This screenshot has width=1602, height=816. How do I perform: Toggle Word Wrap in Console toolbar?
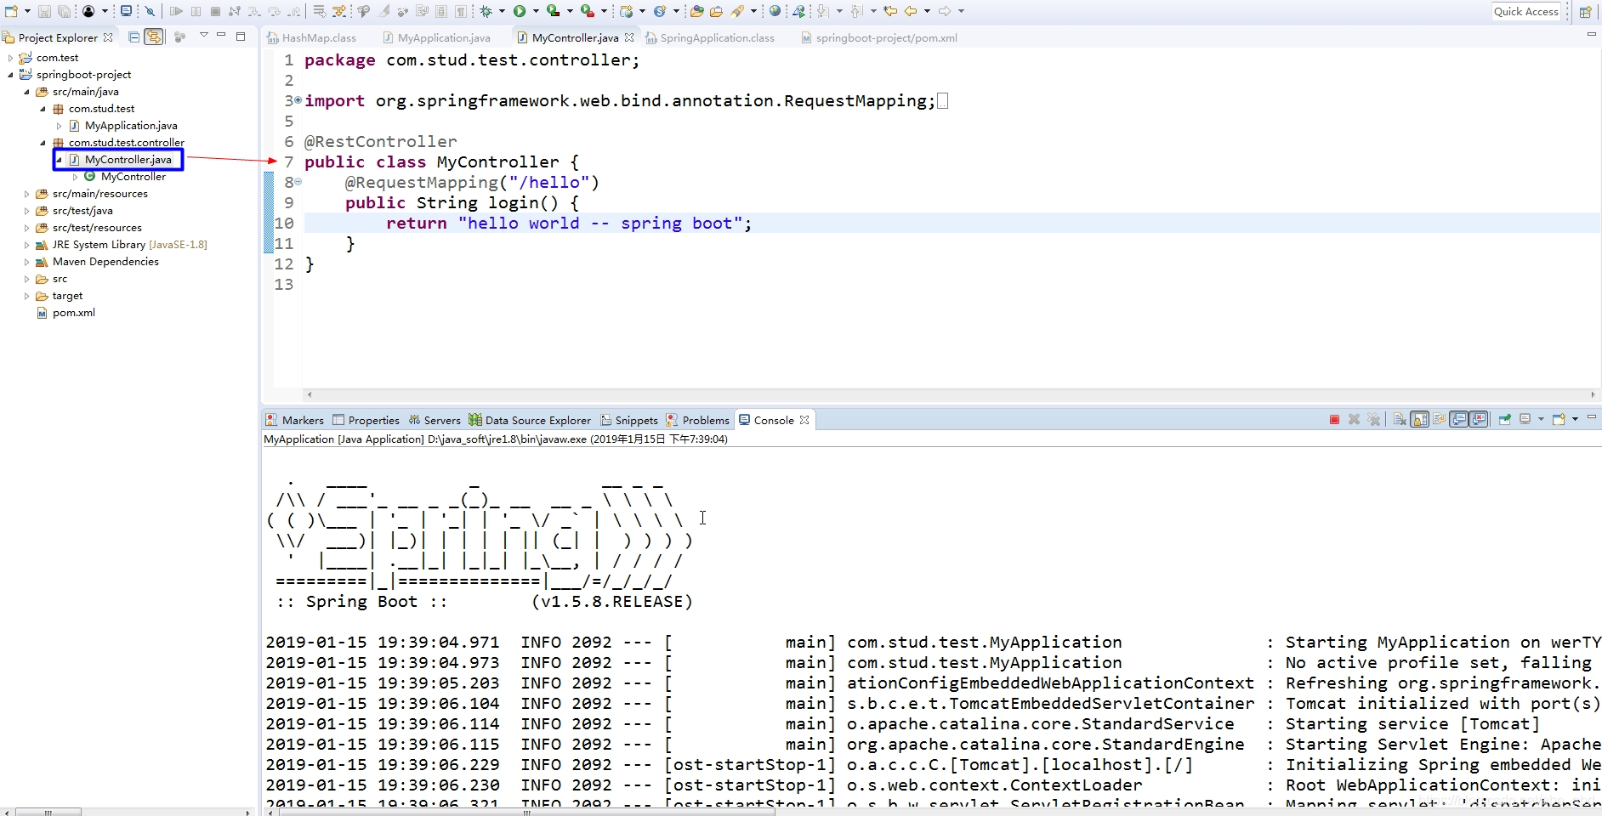coord(1439,420)
